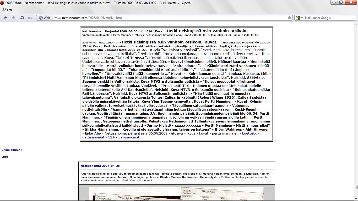The height and width of the screenshot is (201, 358).
Task: Click the forward navigation arrow
Action: pyautogui.click(x=13, y=18)
